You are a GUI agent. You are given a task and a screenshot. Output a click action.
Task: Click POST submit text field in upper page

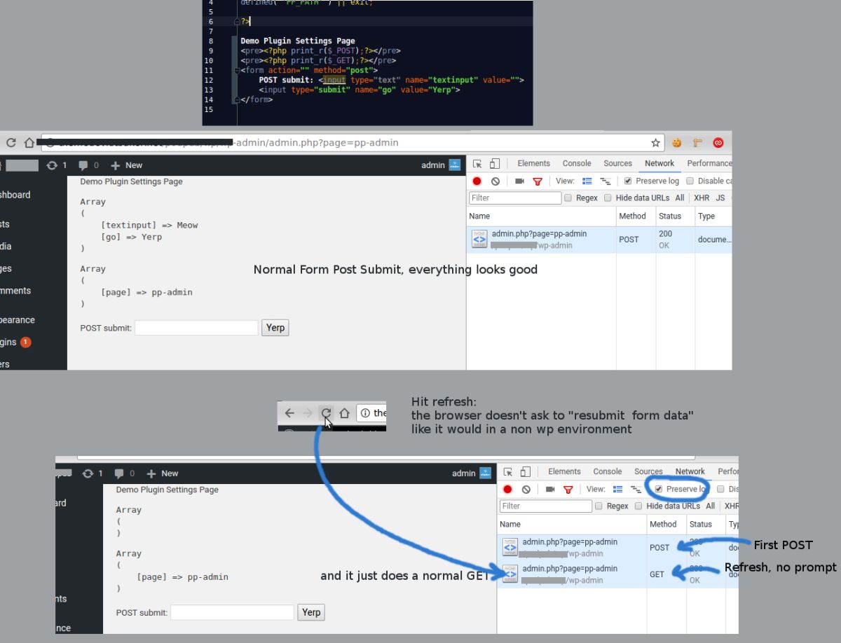tap(196, 327)
